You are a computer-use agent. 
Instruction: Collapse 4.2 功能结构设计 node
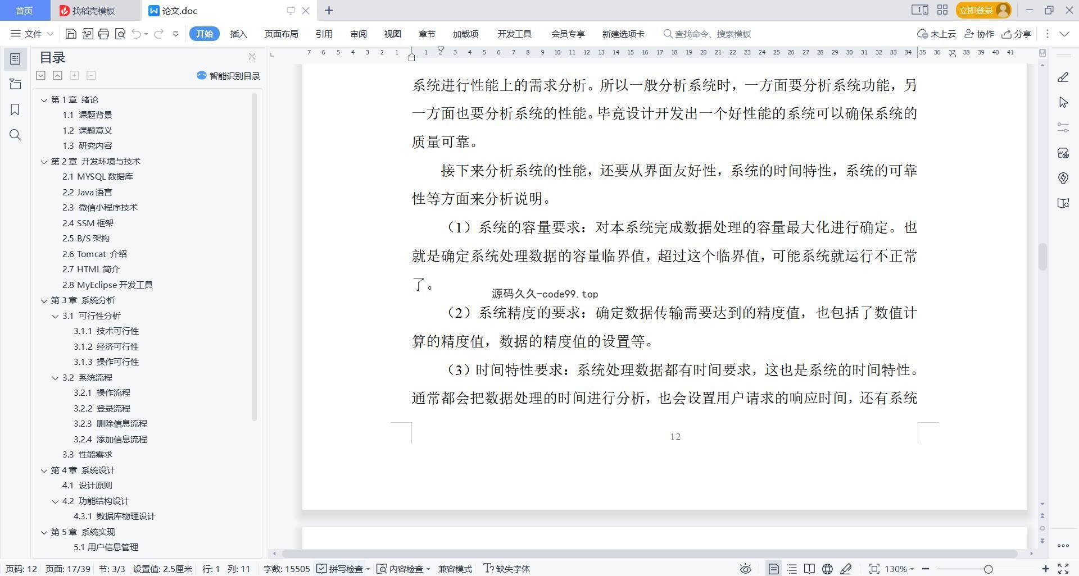[55, 501]
